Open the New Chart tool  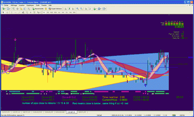[3, 9]
